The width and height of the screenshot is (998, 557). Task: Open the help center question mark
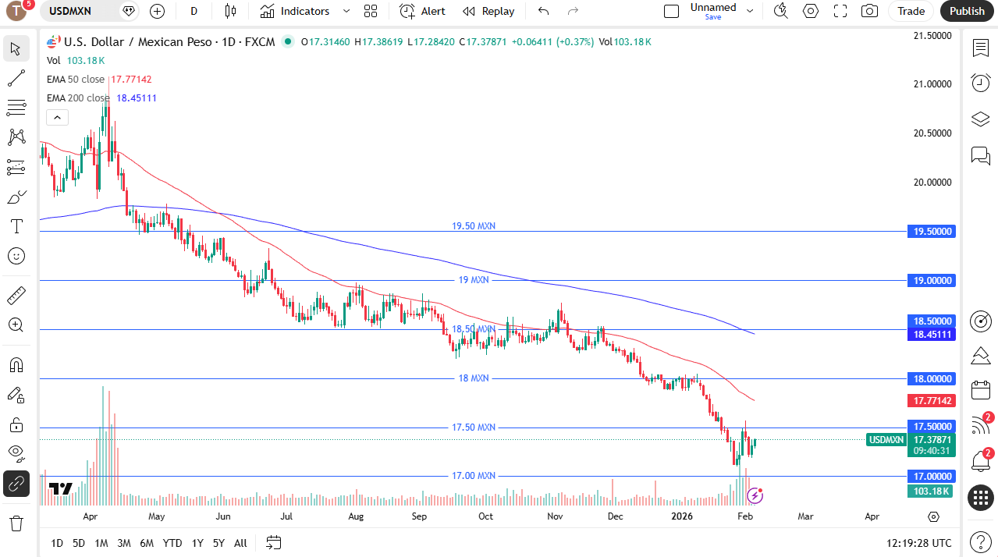click(981, 541)
